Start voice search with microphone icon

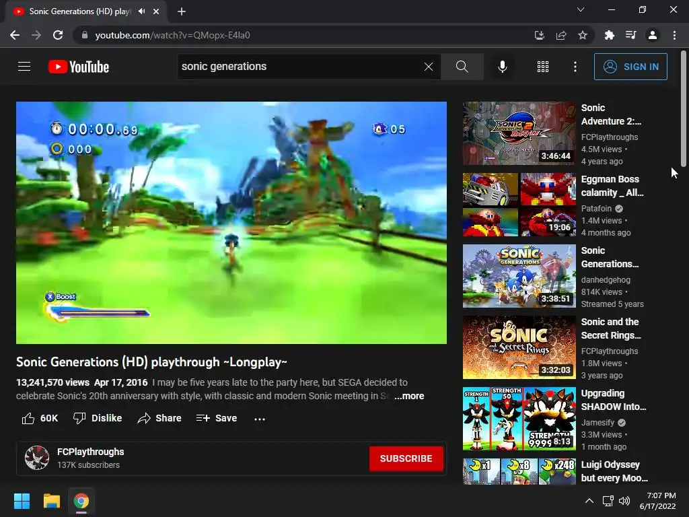coord(502,67)
